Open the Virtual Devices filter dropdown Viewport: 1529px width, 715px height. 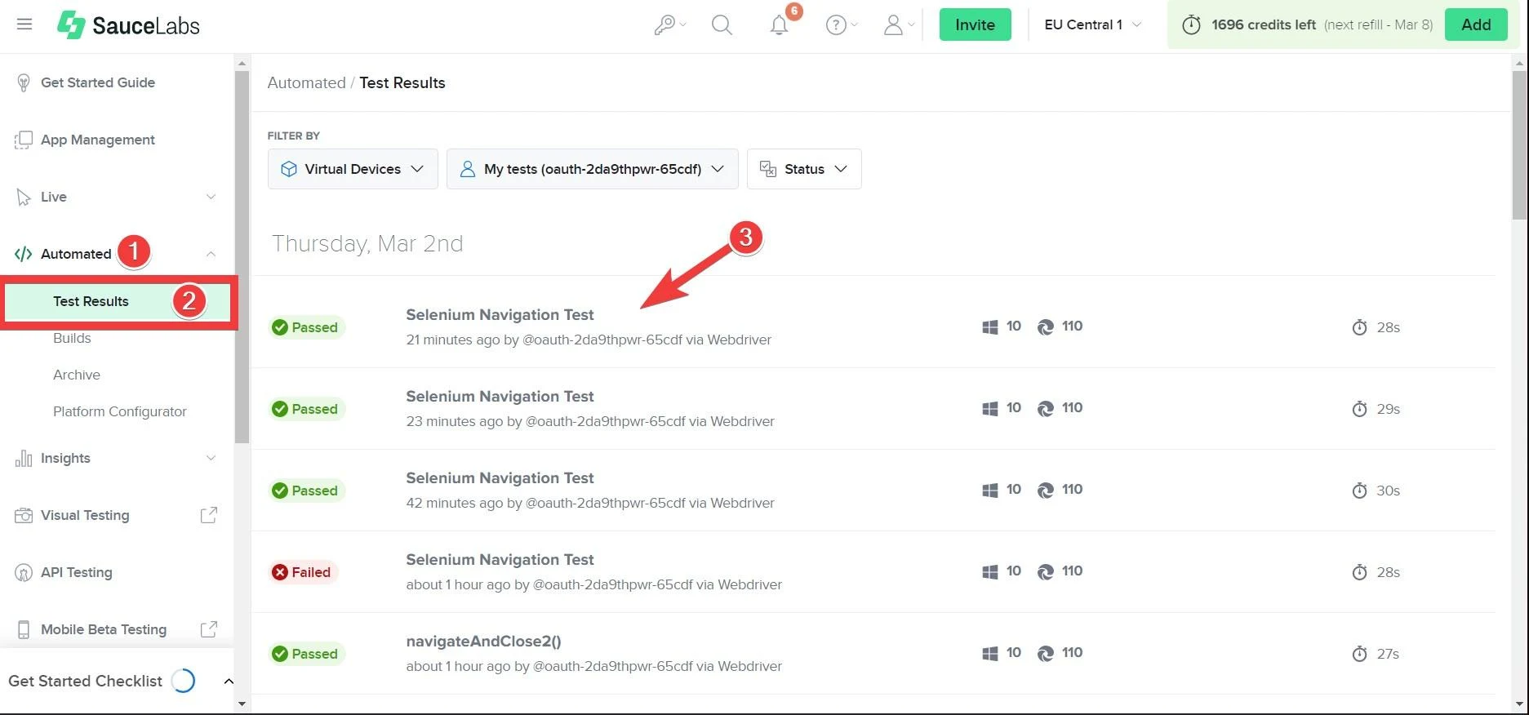(353, 169)
